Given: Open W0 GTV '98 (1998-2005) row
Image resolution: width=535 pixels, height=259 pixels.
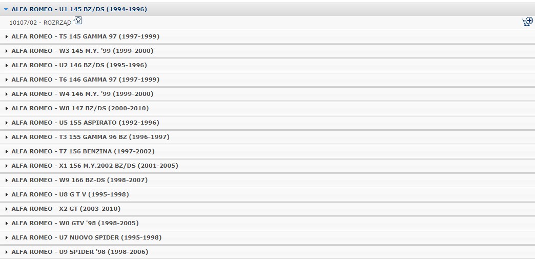Looking at the screenshot, I should coord(267,223).
